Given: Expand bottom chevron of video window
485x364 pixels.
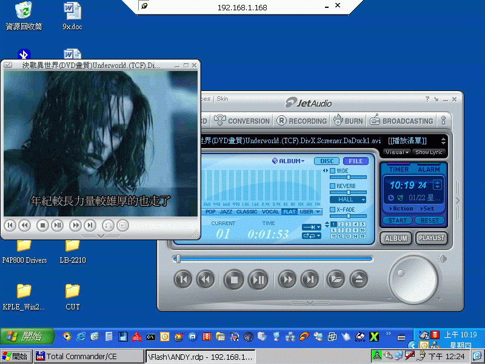Looking at the screenshot, I should (101, 236).
